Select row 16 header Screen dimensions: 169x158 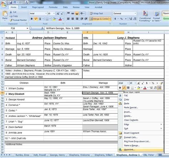(2, 93)
